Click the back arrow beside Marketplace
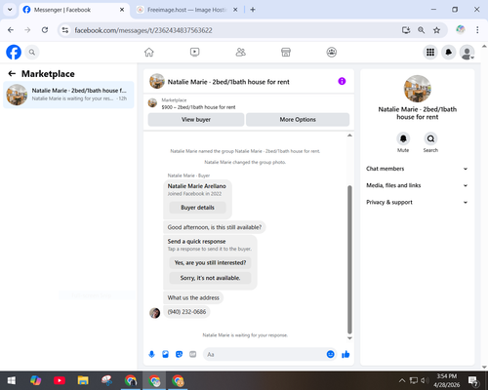The width and height of the screenshot is (488, 390). [12, 74]
